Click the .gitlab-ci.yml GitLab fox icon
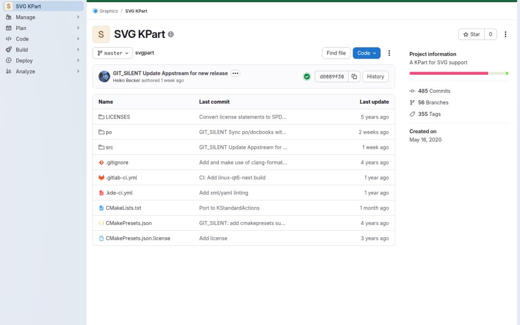The height and width of the screenshot is (325, 520). (101, 178)
